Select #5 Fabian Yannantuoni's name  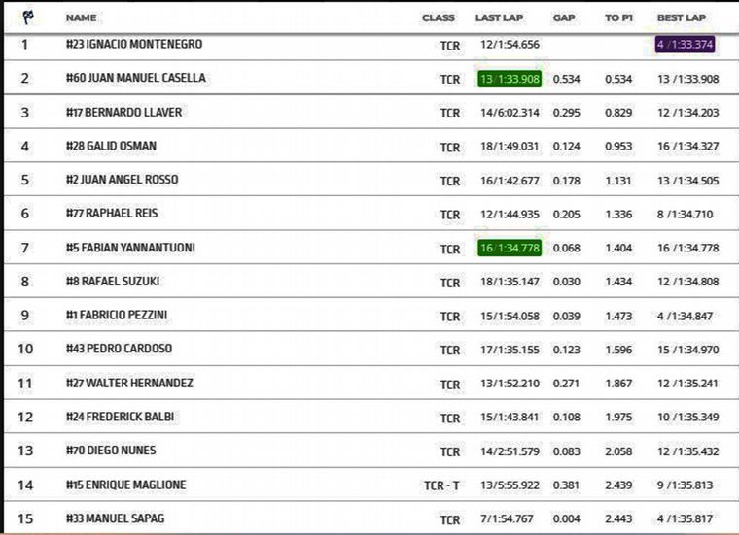pyautogui.click(x=130, y=248)
